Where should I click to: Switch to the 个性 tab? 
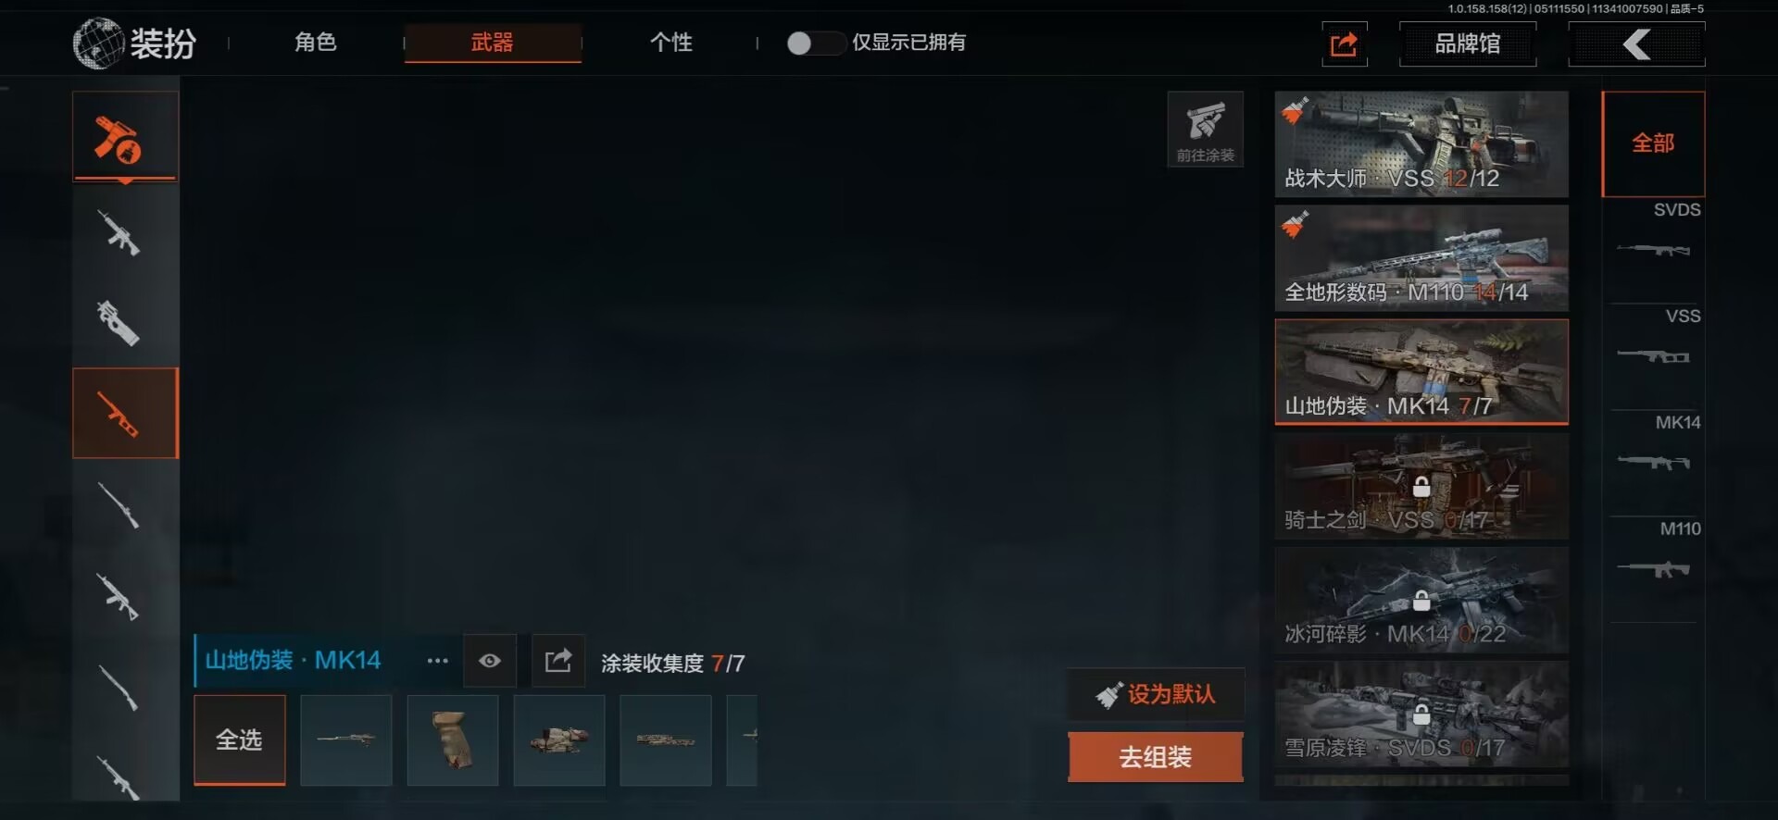[671, 43]
